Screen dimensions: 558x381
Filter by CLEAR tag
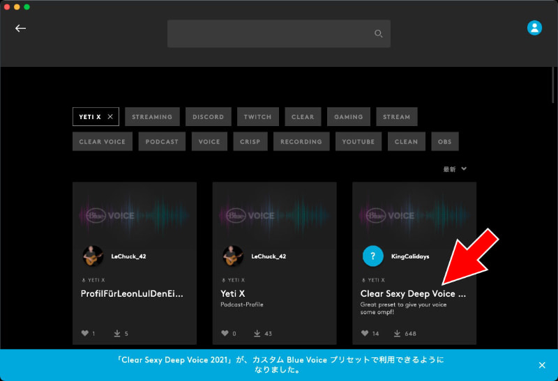(303, 116)
